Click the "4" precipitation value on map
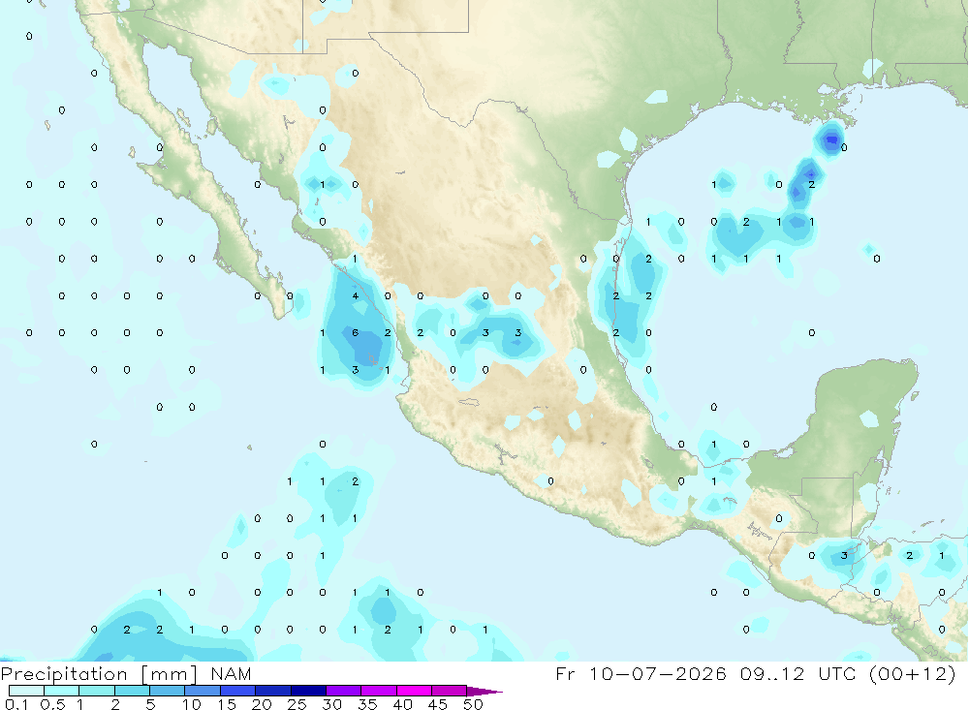Screen dimensions: 969x710 pyautogui.click(x=356, y=295)
